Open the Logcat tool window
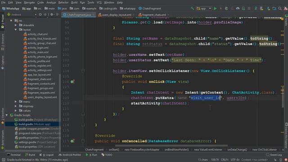288x162 pixels. (46, 155)
